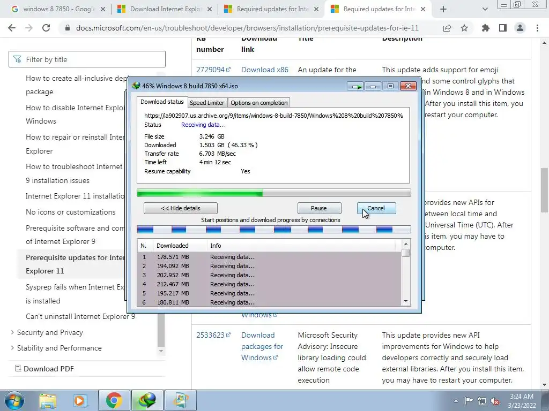
Task: Click the green arrow button in download dialog title bar
Action: 355,86
